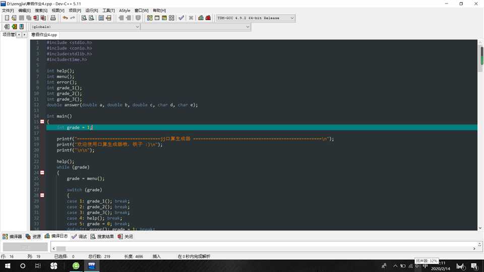Click the Replace magnifier icon
This screenshot has width=484, height=272.
(x=91, y=18)
